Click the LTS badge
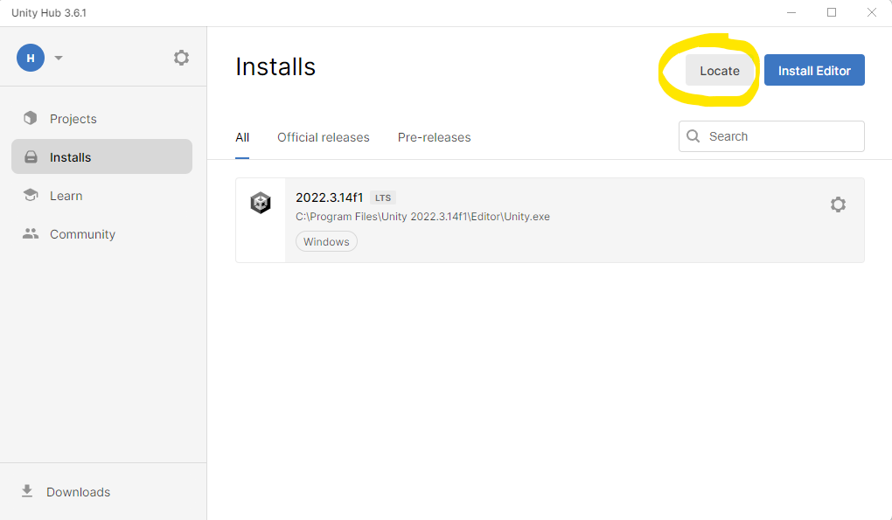 click(x=383, y=198)
